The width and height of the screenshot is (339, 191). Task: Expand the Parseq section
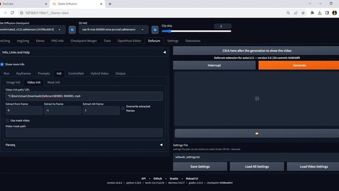click(x=84, y=145)
